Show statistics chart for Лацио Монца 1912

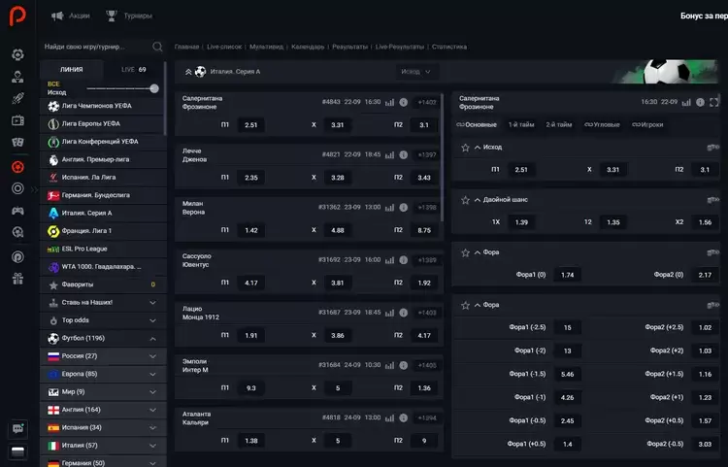coord(389,313)
